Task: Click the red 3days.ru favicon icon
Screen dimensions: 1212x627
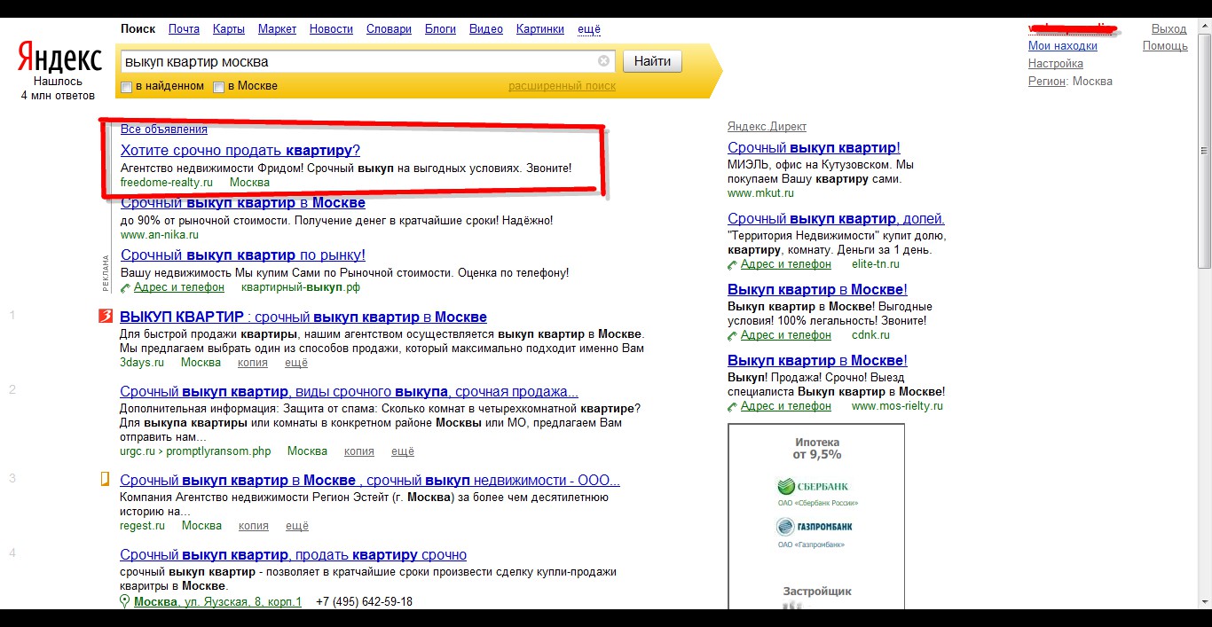Action: tap(105, 317)
